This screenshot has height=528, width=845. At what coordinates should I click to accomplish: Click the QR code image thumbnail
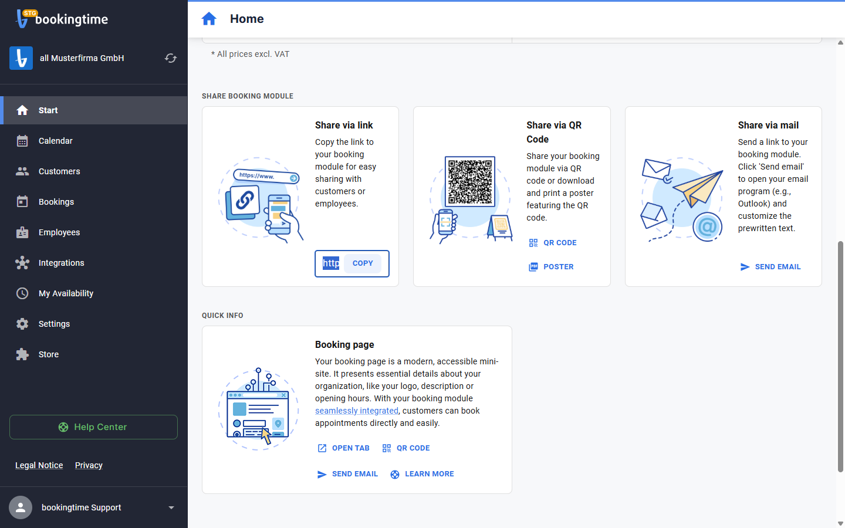coord(470,181)
